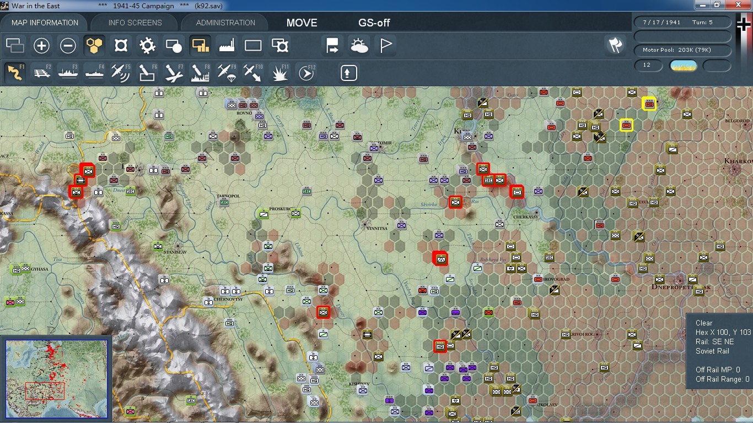
Task: Click the Soviet Rail text
Action: [x=712, y=351]
